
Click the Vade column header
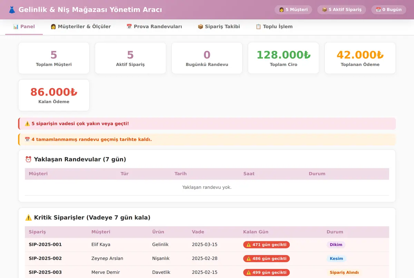click(x=198, y=232)
